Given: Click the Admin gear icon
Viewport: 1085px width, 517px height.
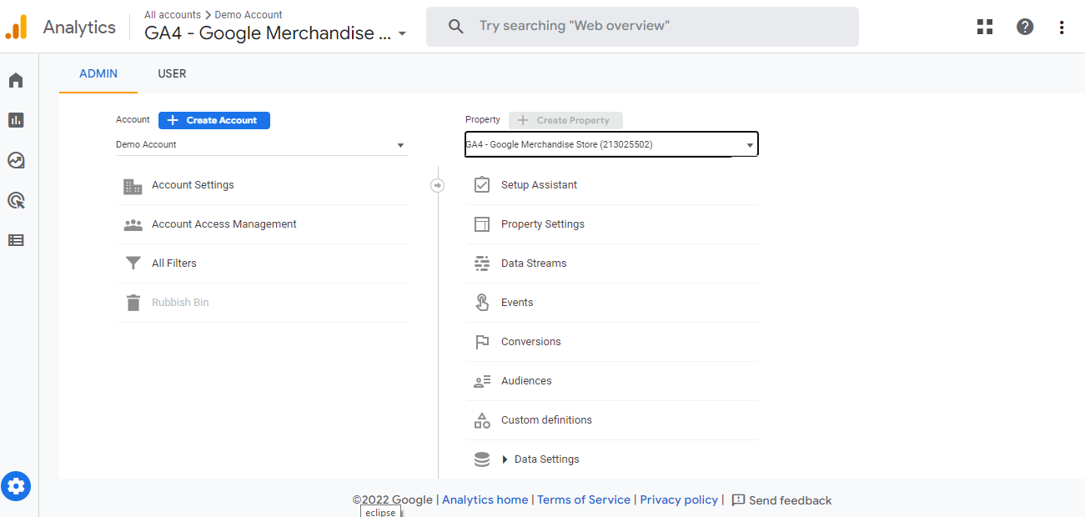Looking at the screenshot, I should click(16, 485).
